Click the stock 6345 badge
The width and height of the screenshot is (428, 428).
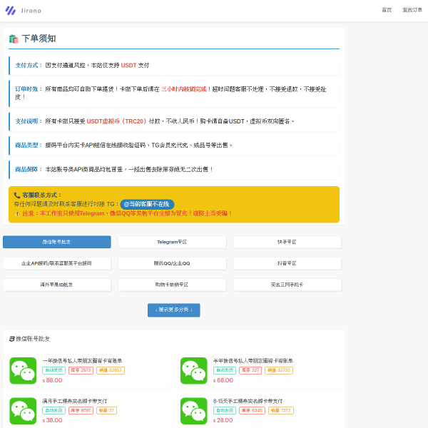[252, 410]
